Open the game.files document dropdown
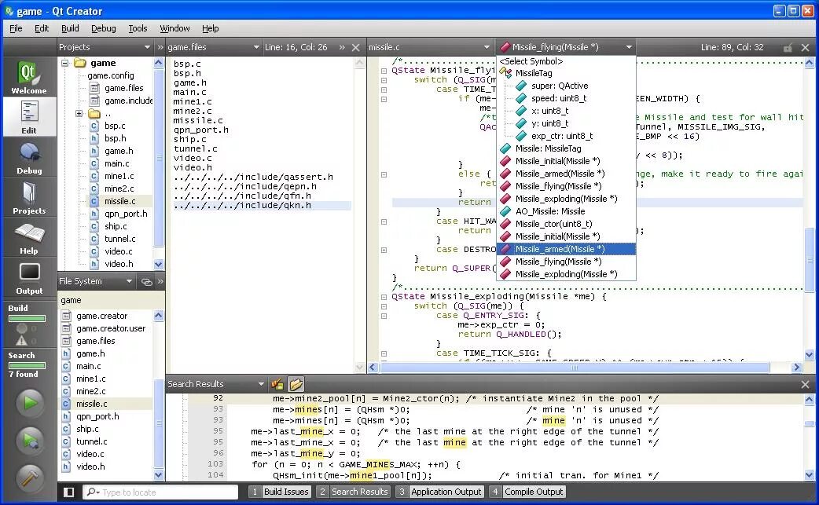This screenshot has height=505, width=819. click(x=256, y=47)
